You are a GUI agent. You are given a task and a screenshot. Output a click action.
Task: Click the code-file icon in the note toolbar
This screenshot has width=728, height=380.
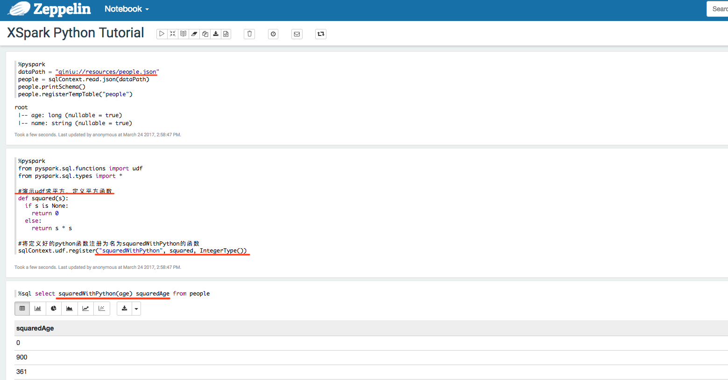coord(226,34)
